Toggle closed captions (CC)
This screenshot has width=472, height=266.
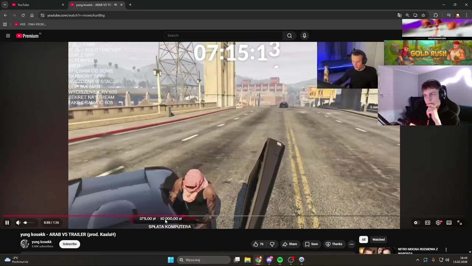click(x=427, y=222)
